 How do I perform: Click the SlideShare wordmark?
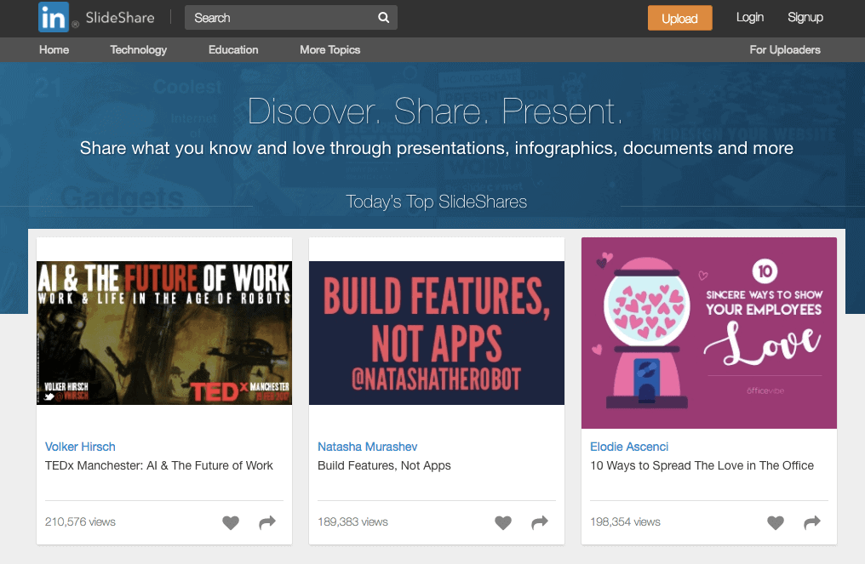coord(120,18)
